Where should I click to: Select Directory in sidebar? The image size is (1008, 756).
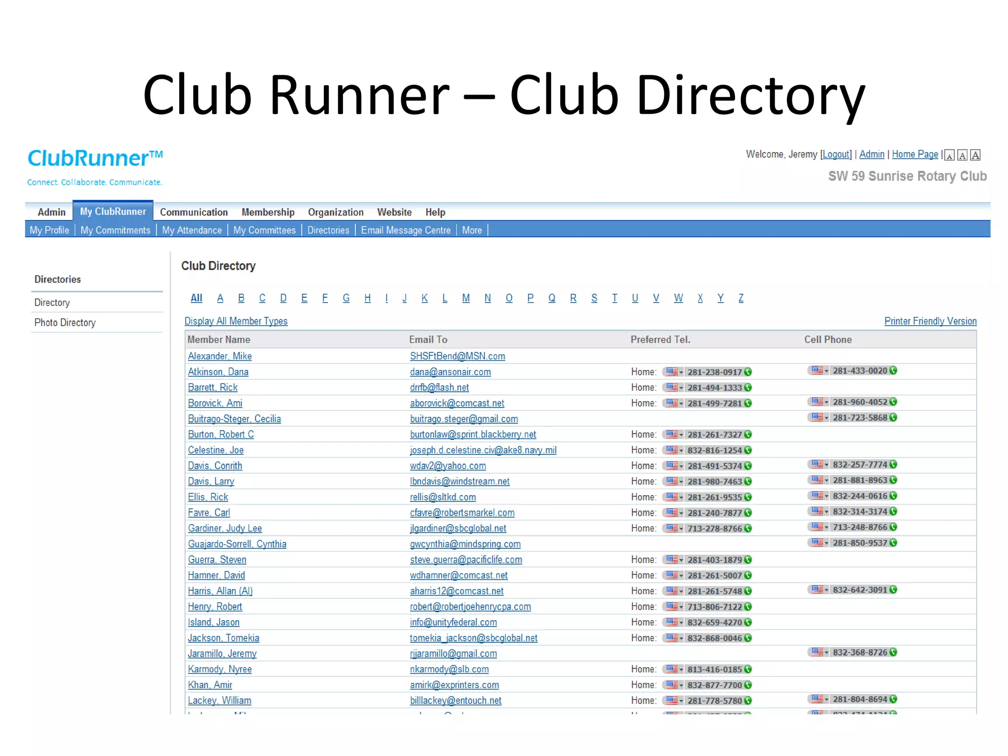(x=52, y=303)
